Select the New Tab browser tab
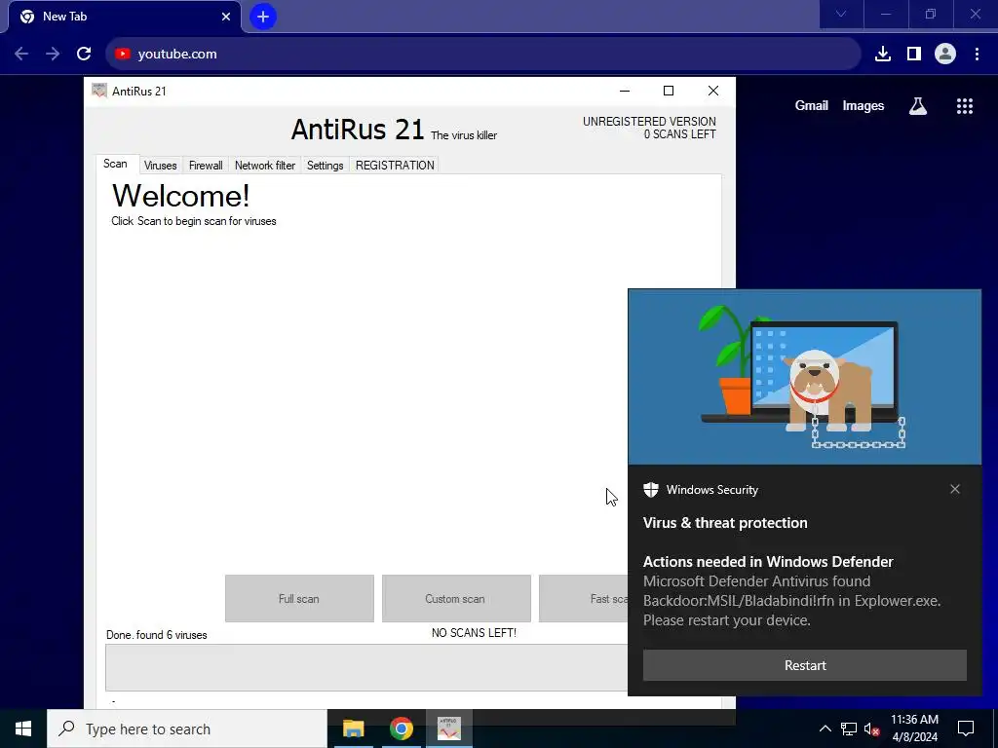Screen dimensions: 998x748 click(x=124, y=17)
